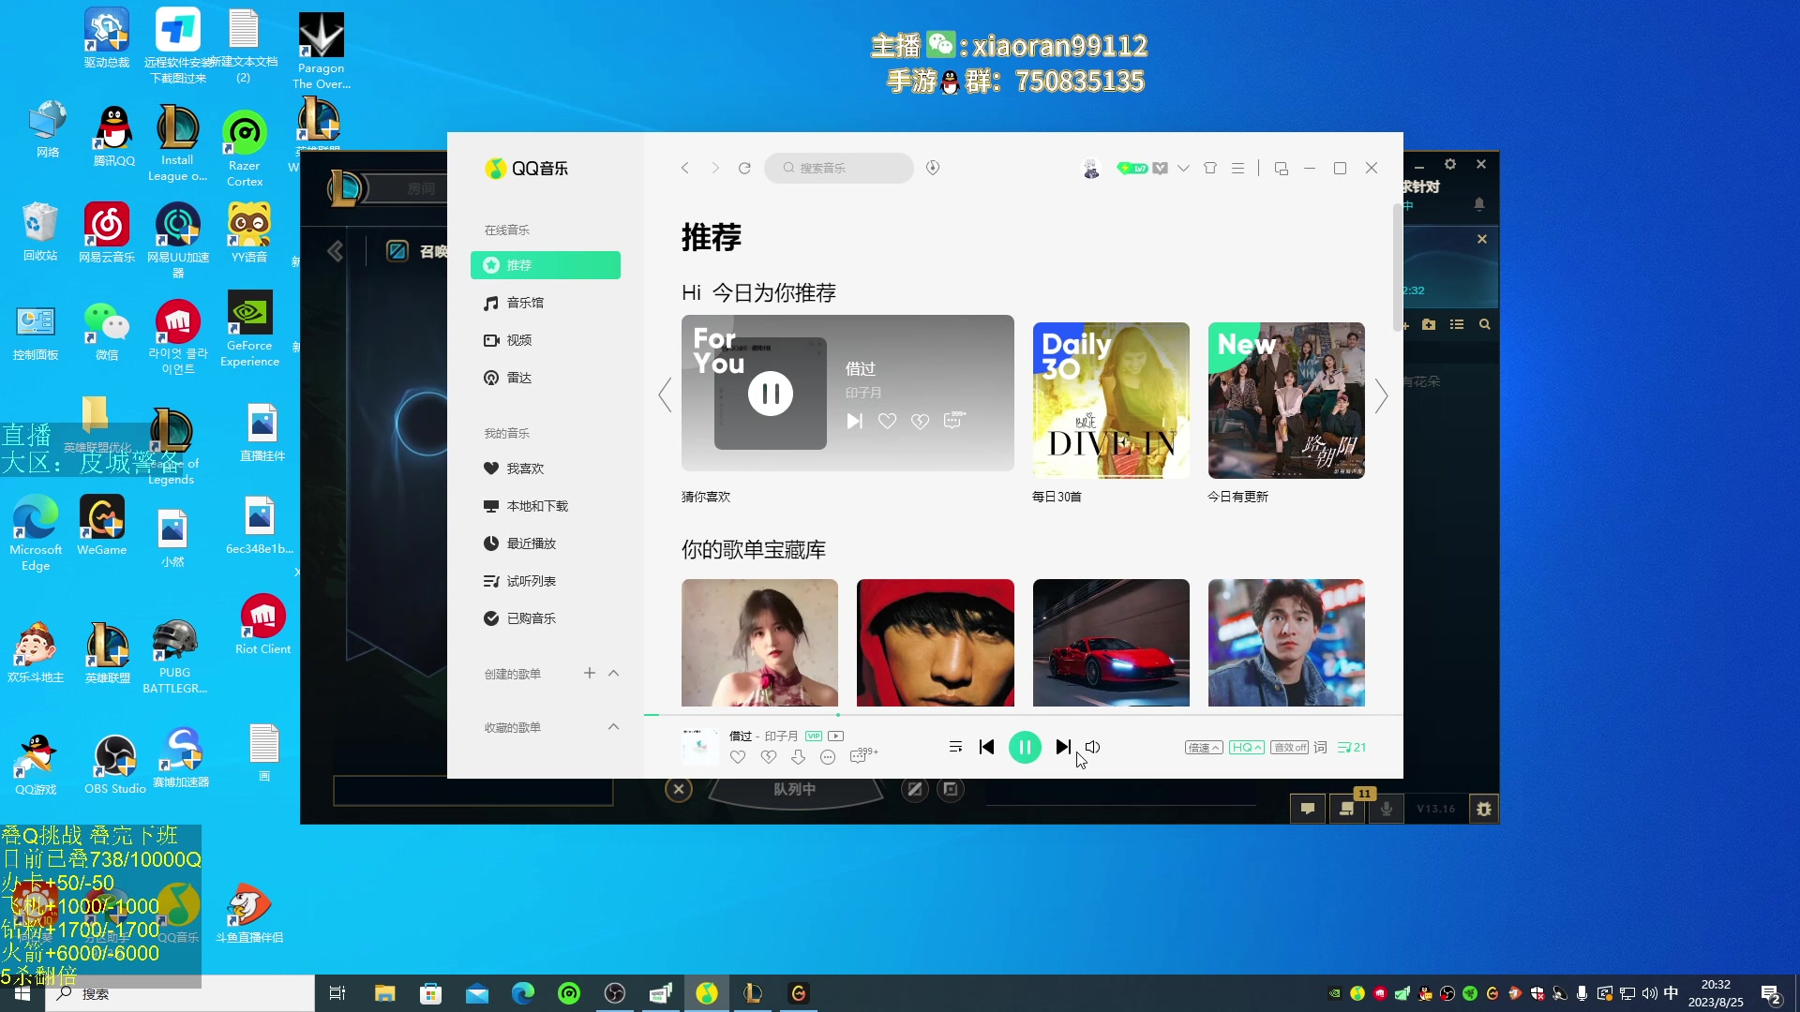Screen dimensions: 1800x1012
Task: Add a new playlist with plus icon
Action: [590, 673]
